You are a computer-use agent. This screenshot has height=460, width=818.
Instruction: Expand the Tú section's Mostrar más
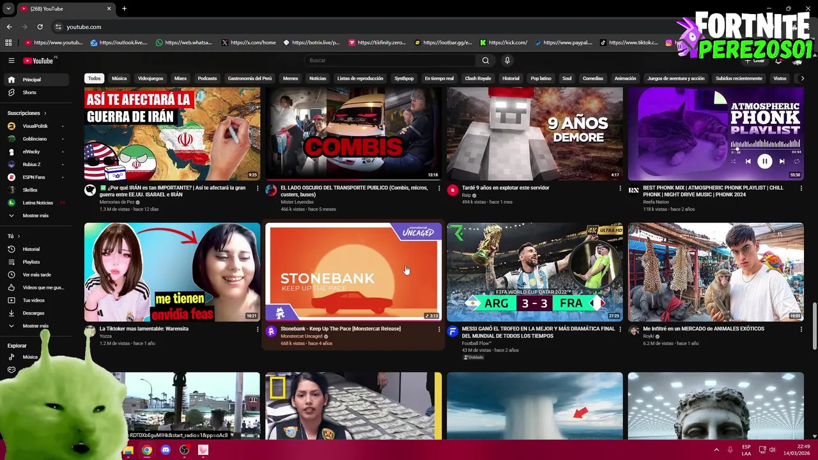pyautogui.click(x=36, y=326)
